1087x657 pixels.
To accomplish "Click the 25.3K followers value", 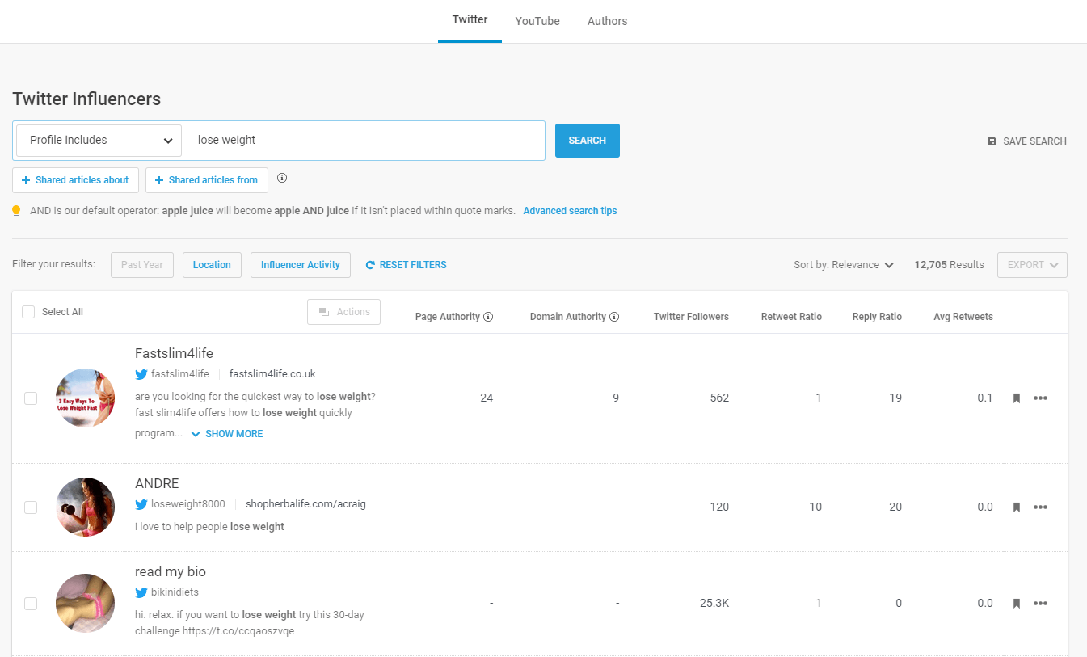I will pyautogui.click(x=714, y=603).
